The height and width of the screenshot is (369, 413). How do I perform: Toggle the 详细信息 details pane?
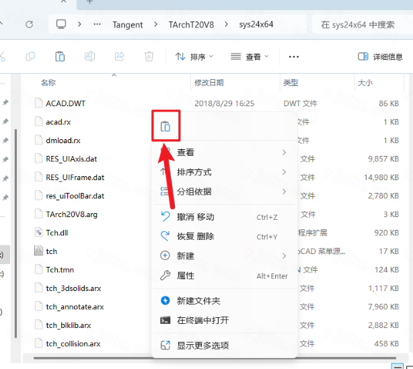[380, 56]
